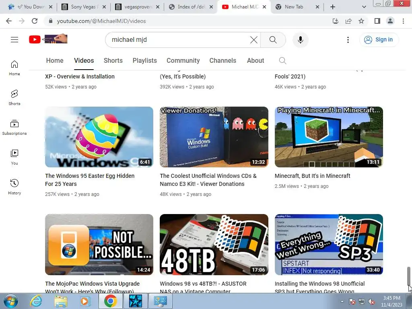Open a new tab with plus button
The image size is (412, 309).
tap(333, 7)
